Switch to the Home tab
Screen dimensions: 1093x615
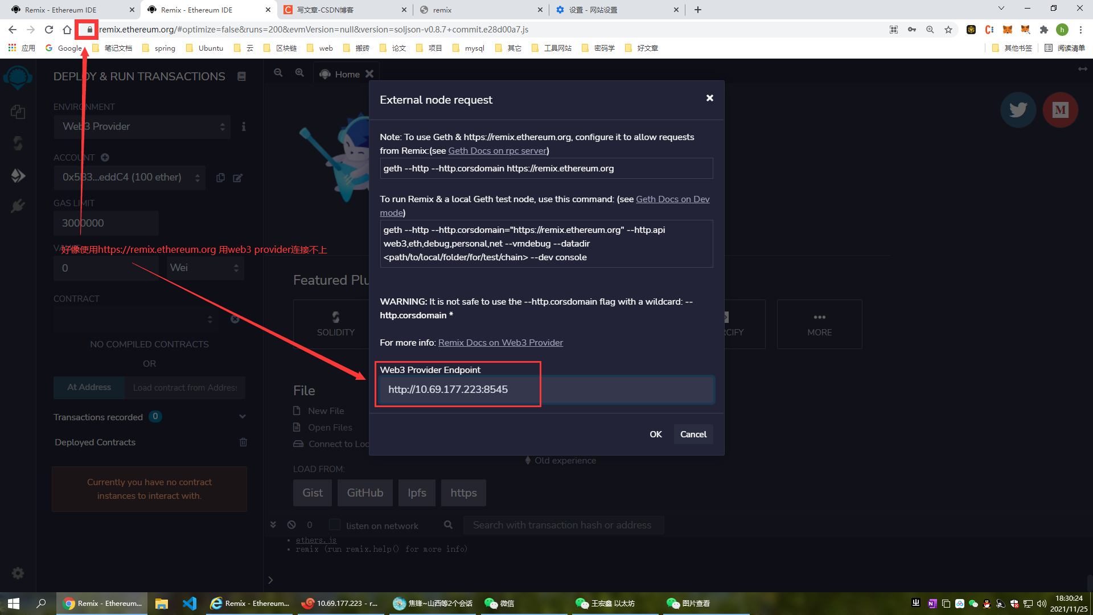tap(347, 73)
